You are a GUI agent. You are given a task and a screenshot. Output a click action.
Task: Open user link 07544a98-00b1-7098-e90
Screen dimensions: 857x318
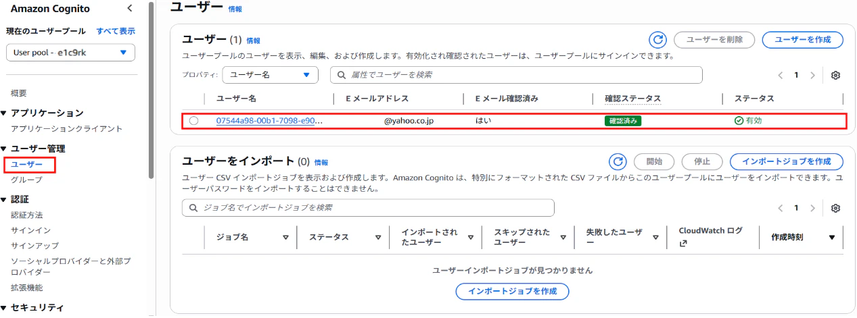pos(269,121)
